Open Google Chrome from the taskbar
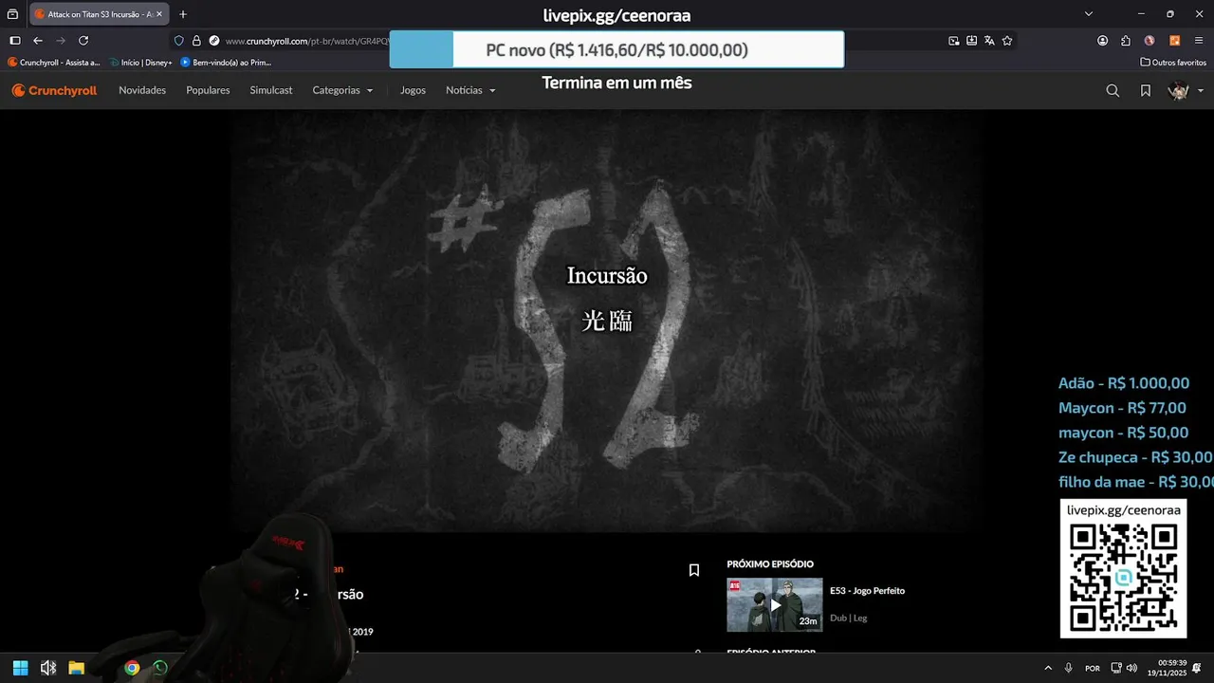The image size is (1214, 683). pyautogui.click(x=132, y=668)
